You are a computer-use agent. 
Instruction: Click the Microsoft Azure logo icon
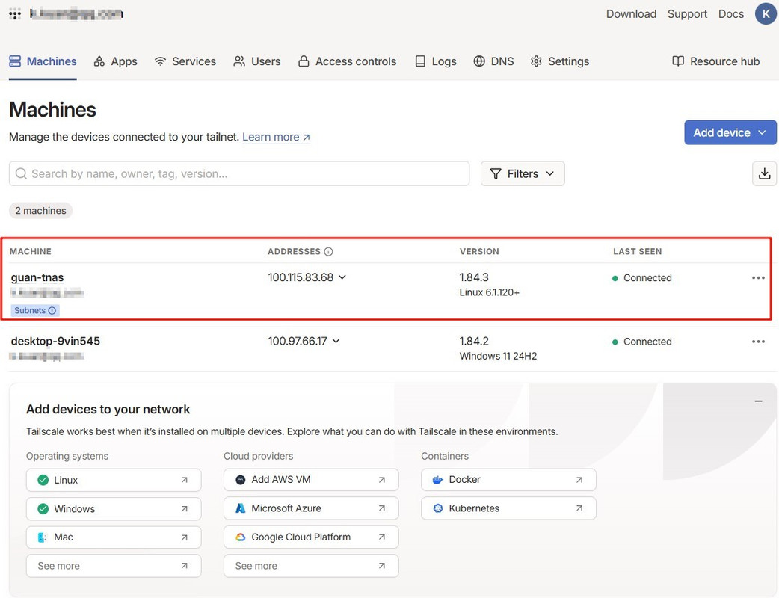[241, 508]
